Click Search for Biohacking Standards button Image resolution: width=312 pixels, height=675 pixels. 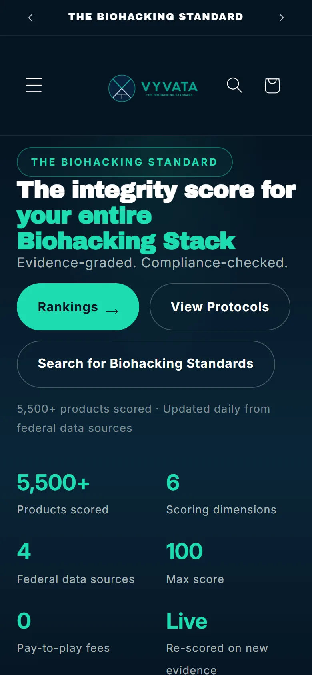[146, 364]
